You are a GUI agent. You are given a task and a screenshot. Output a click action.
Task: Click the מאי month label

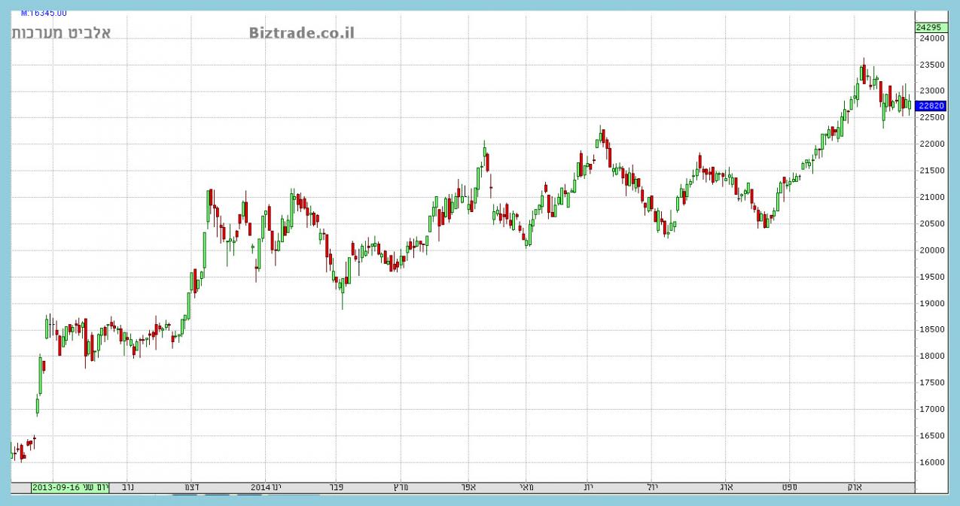pos(526,487)
